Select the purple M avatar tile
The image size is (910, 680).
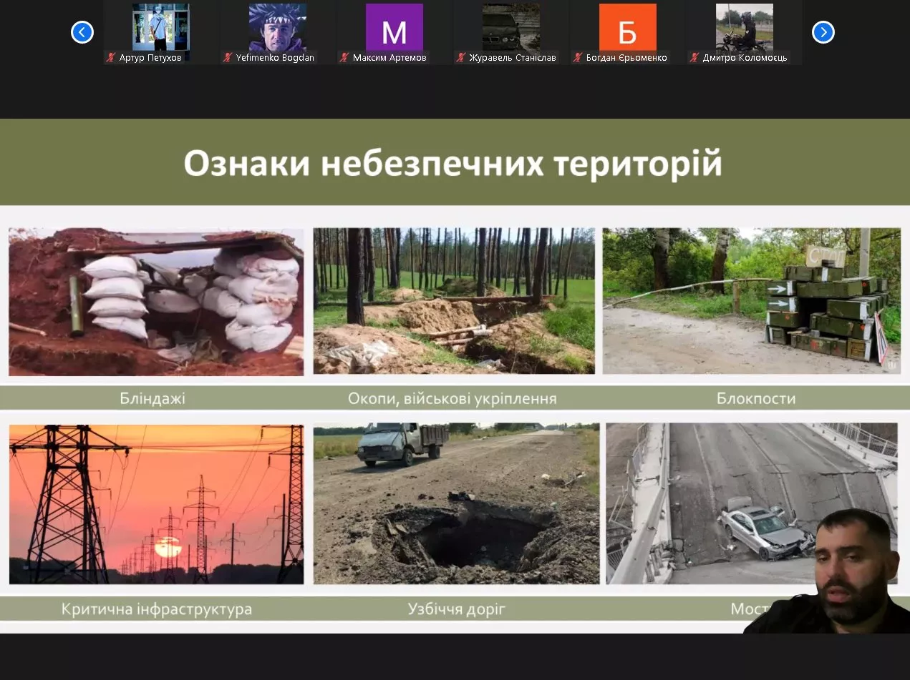coord(394,27)
